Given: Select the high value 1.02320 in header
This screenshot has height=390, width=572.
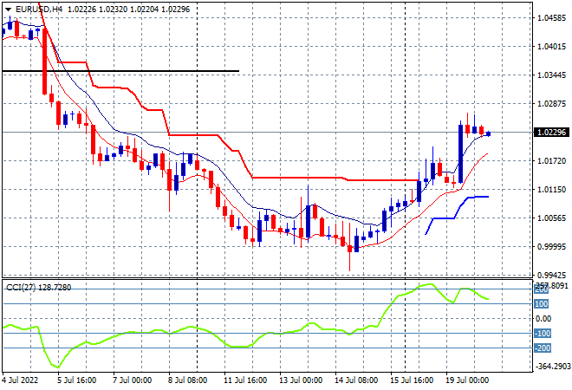Looking at the screenshot, I should coord(113,10).
